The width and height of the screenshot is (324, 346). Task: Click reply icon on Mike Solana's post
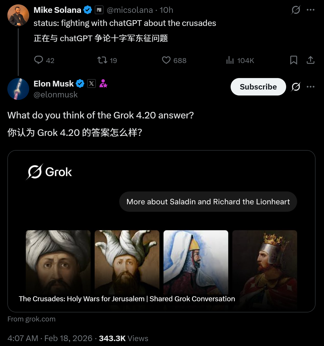coord(39,60)
